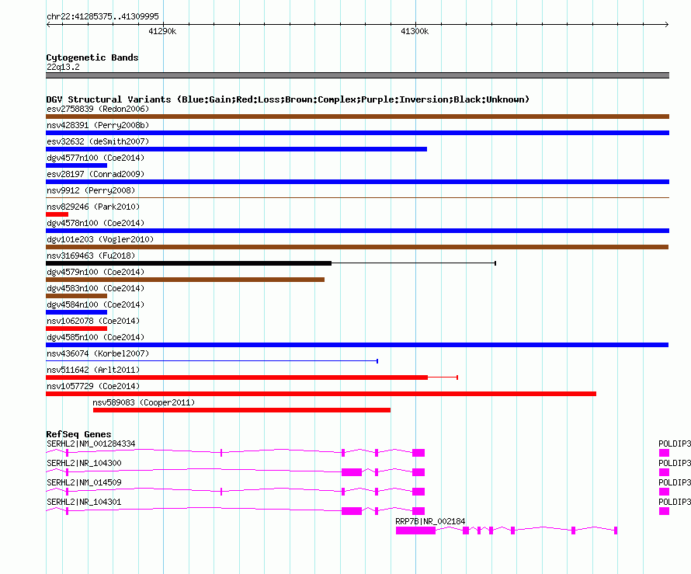The width and height of the screenshot is (691, 574).
Task: Click the topmost POLDIP3 exon block
Action: click(x=664, y=453)
